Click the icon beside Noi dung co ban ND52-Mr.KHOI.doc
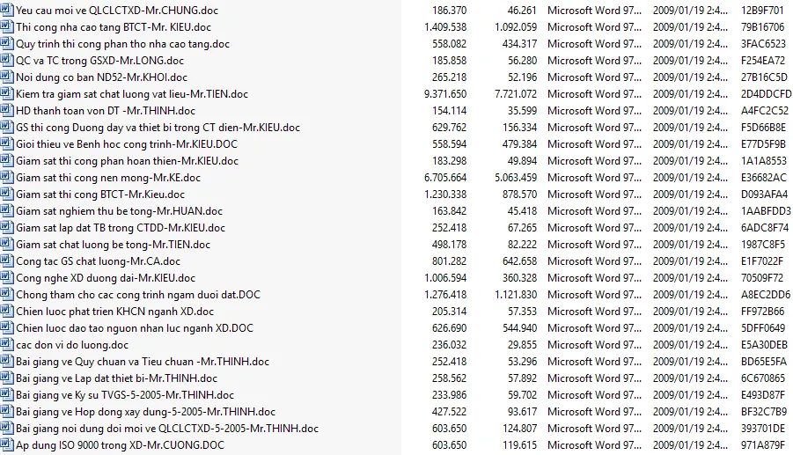The image size is (793, 455). pos(8,77)
